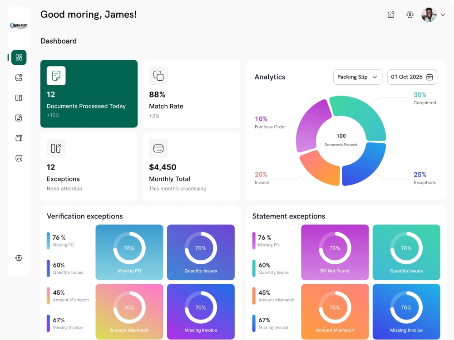Screen dimensions: 454x340
Task: Click the card icon on Monthly Total card
Action: 158,148
